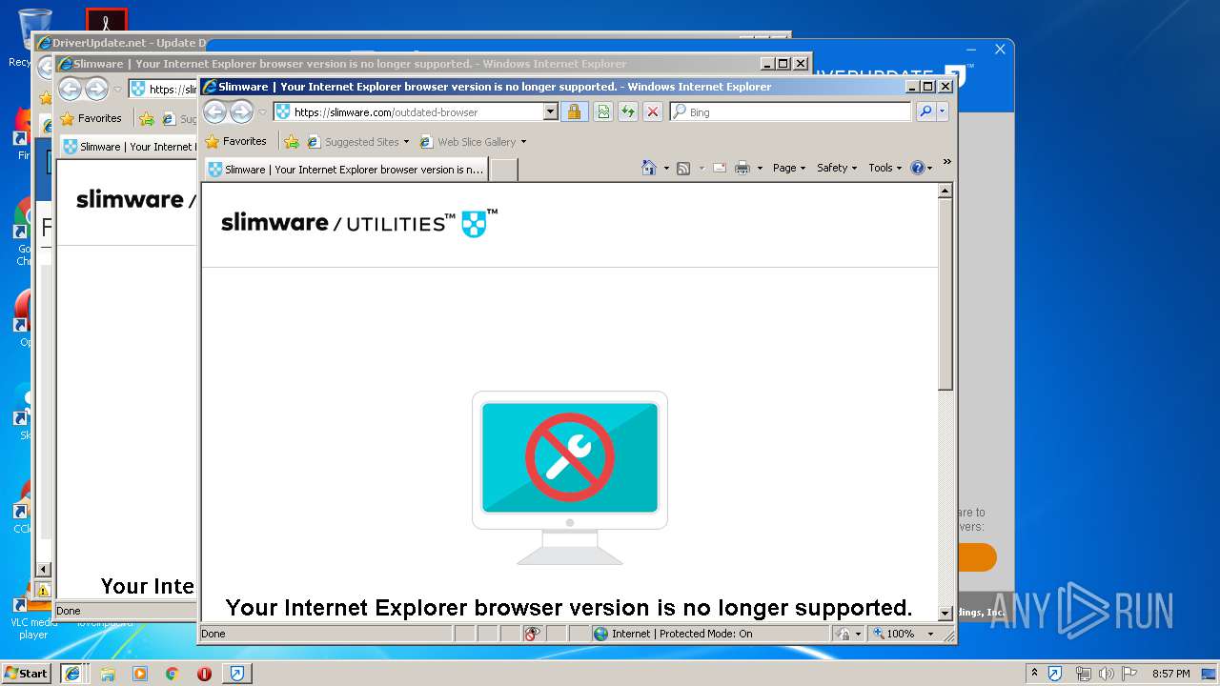
Task: Click the RSS Feeds icon
Action: point(683,168)
